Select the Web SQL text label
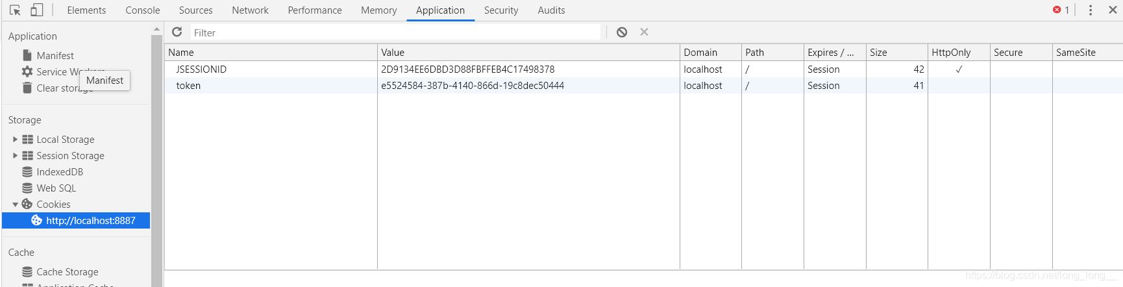Viewport: 1123px width, 287px height. pos(56,188)
